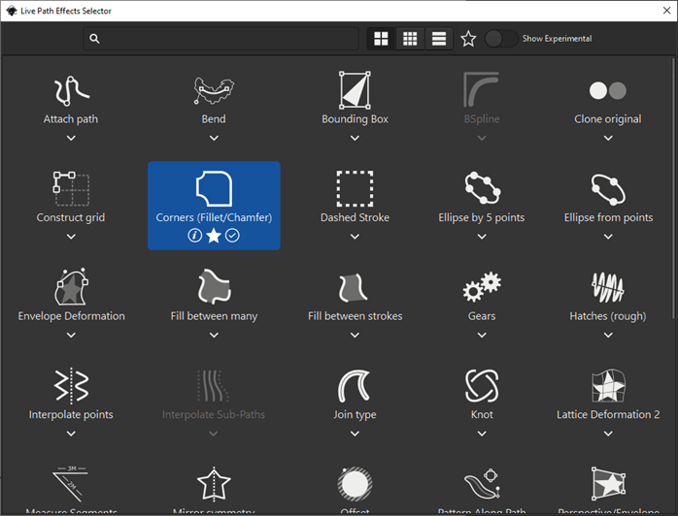
Task: Favorite Corners (Fillet/Chamfer) using its star
Action: pyautogui.click(x=214, y=236)
